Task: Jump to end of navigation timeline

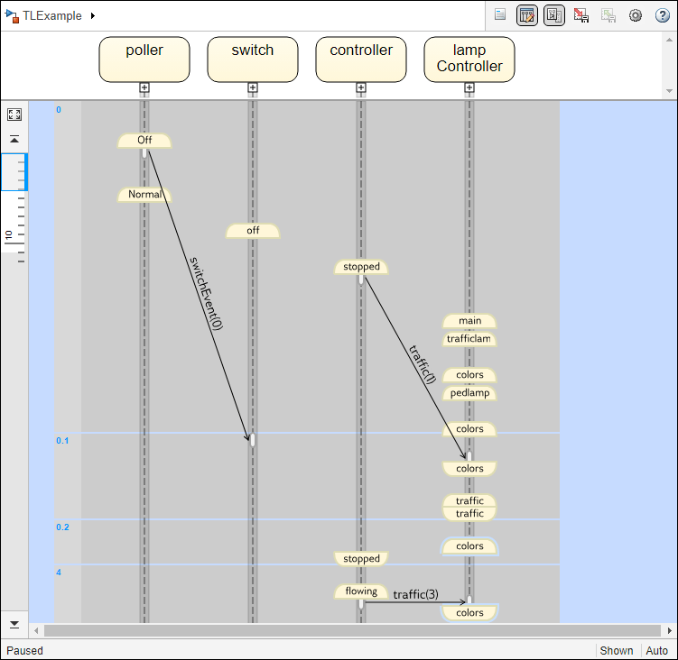Action: click(14, 624)
